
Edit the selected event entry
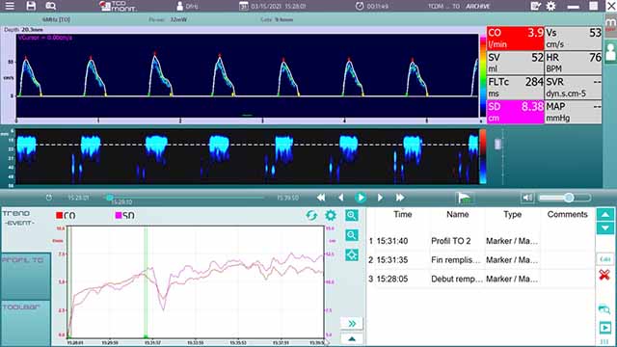point(605,259)
